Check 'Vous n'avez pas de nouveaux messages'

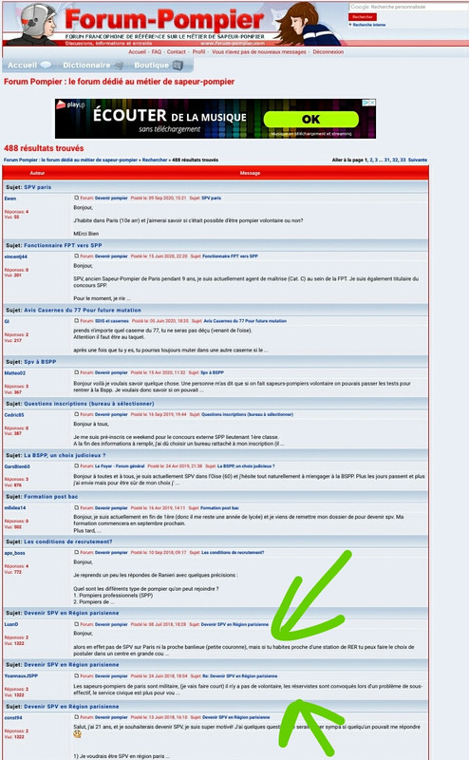(259, 52)
